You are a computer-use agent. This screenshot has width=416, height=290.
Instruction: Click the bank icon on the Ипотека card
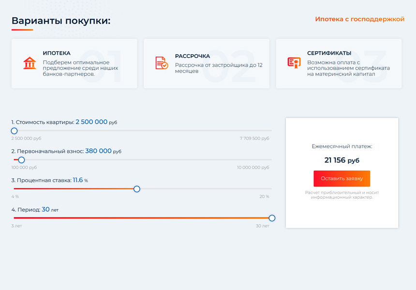[x=29, y=62]
